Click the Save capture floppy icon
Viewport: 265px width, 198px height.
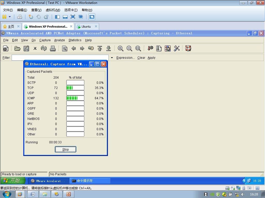26,48
